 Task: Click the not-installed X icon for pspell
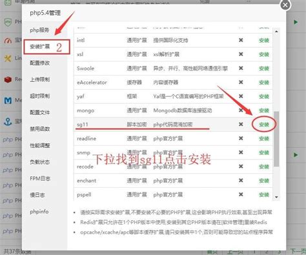(241, 194)
